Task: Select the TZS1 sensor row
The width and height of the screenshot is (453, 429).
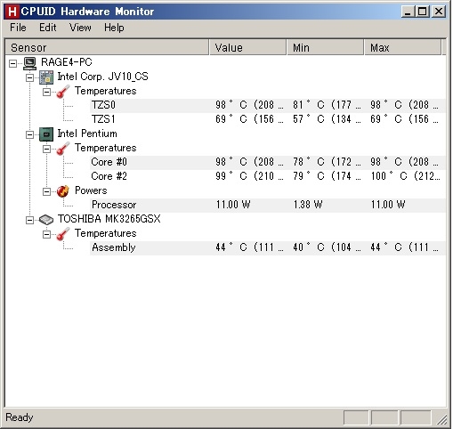Action: pyautogui.click(x=268, y=119)
